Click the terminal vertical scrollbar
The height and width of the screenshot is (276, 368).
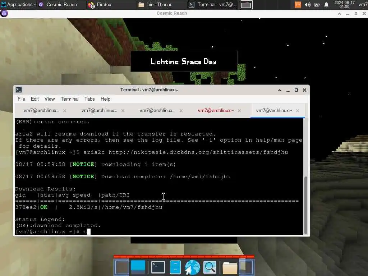(305, 205)
